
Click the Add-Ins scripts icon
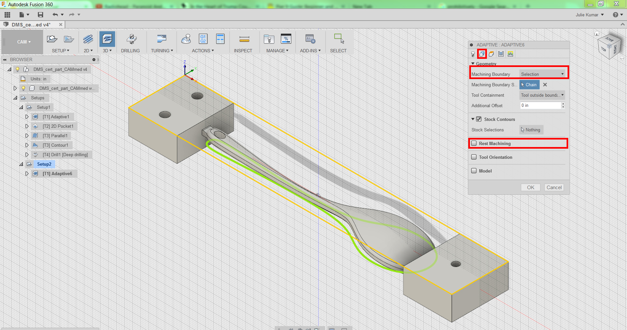coord(310,39)
